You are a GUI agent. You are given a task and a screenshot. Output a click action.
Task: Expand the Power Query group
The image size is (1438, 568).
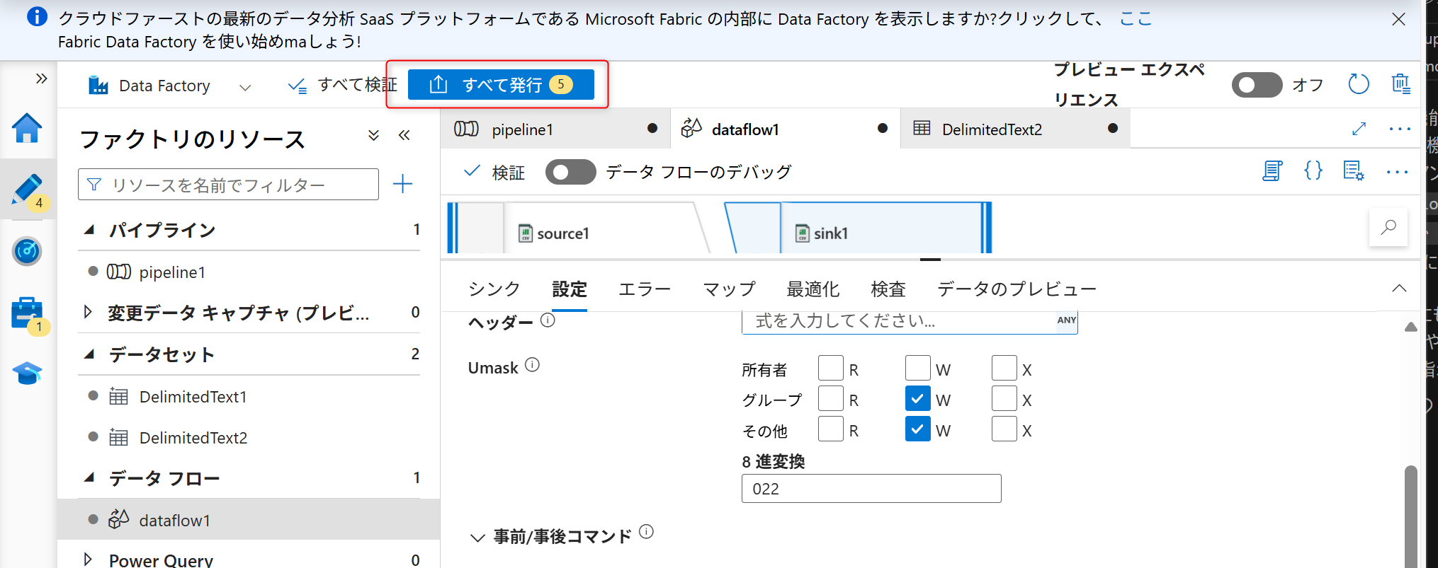88,560
